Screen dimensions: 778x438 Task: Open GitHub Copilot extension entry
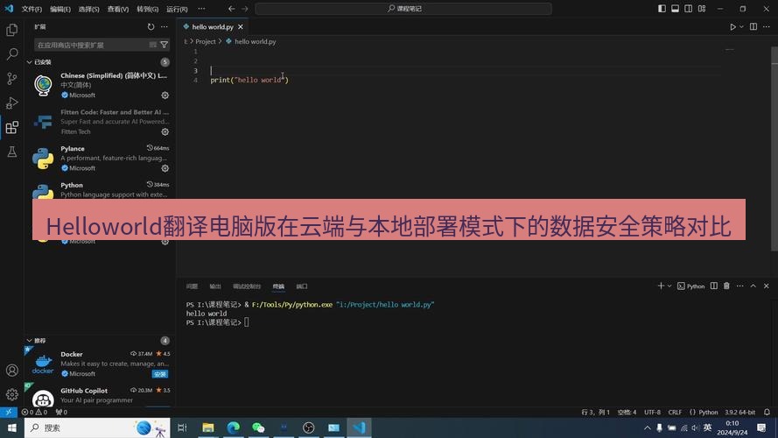point(99,395)
